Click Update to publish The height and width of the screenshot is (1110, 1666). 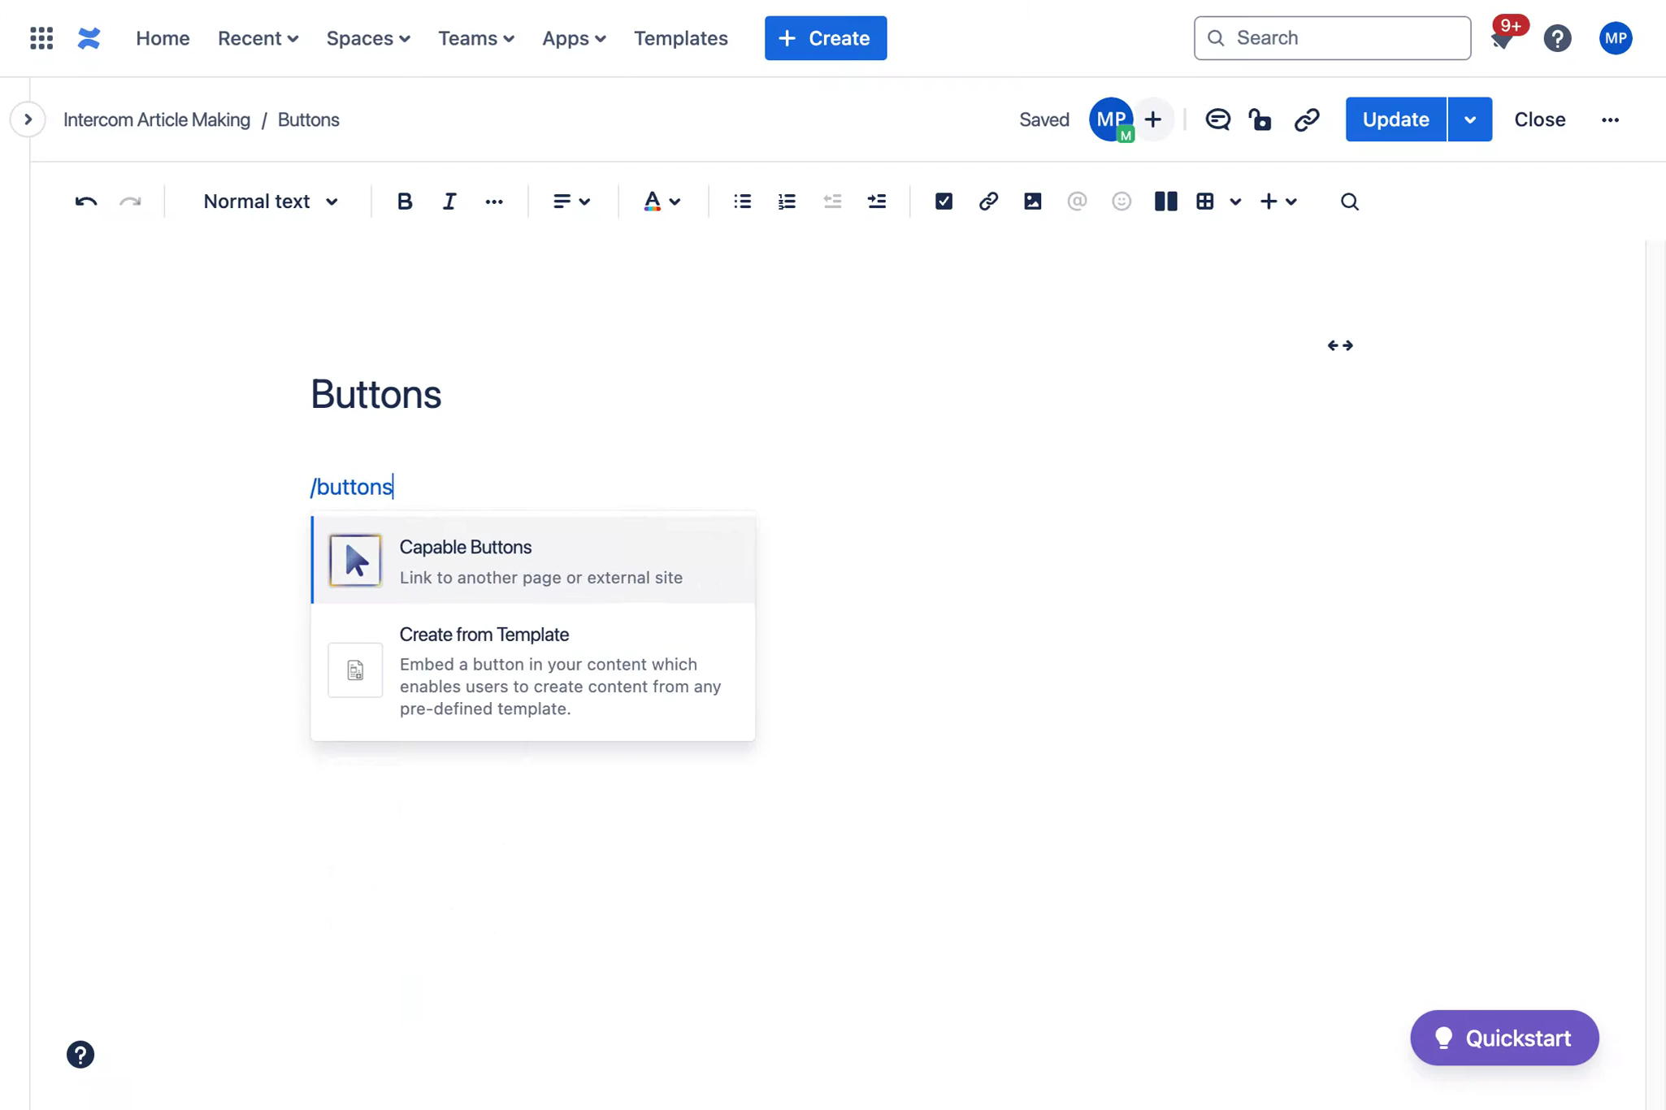[x=1395, y=119]
